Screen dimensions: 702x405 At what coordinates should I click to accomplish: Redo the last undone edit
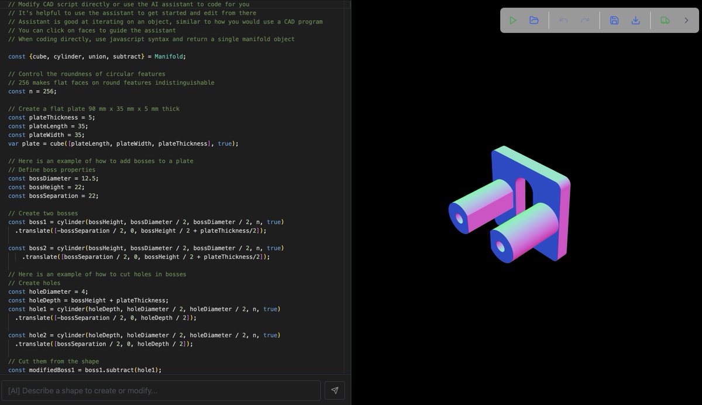(x=585, y=20)
